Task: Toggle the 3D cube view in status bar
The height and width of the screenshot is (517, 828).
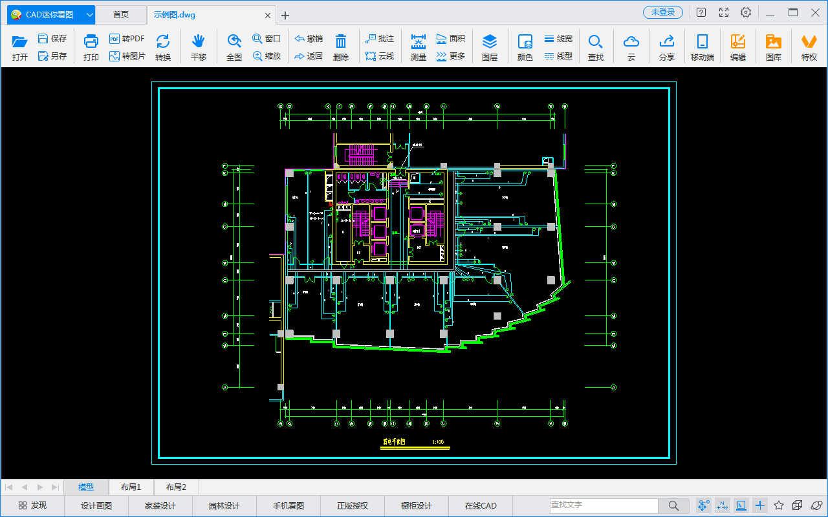Action: (798, 505)
